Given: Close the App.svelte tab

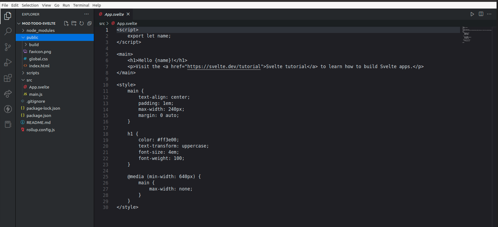Looking at the screenshot, I should coord(128,14).
